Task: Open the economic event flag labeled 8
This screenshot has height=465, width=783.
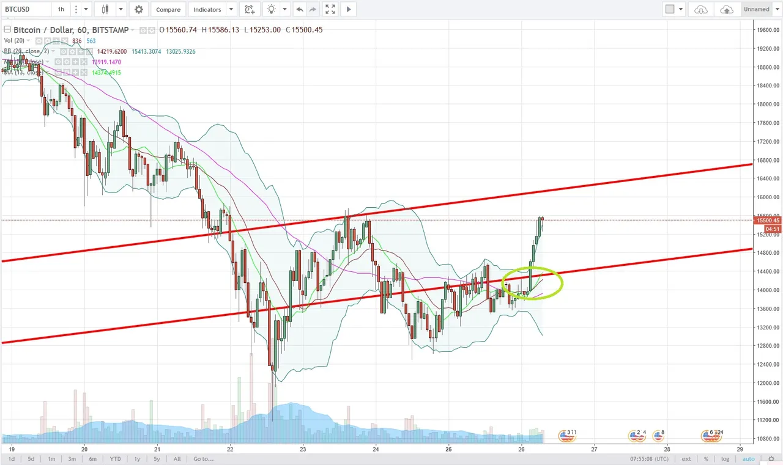Action: coord(658,436)
